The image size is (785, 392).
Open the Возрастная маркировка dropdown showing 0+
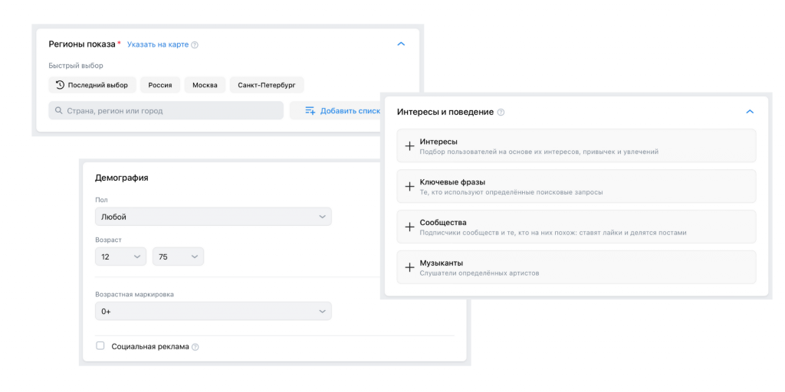213,311
